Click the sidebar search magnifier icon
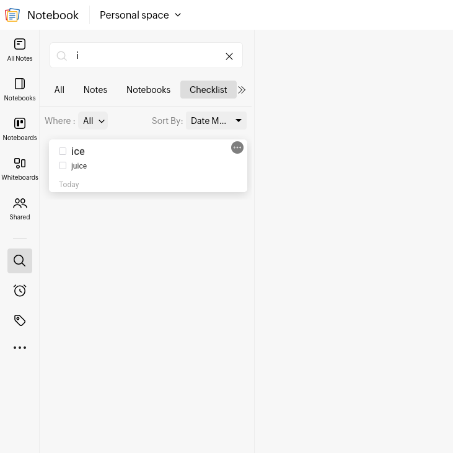This screenshot has width=453, height=453. [x=20, y=261]
